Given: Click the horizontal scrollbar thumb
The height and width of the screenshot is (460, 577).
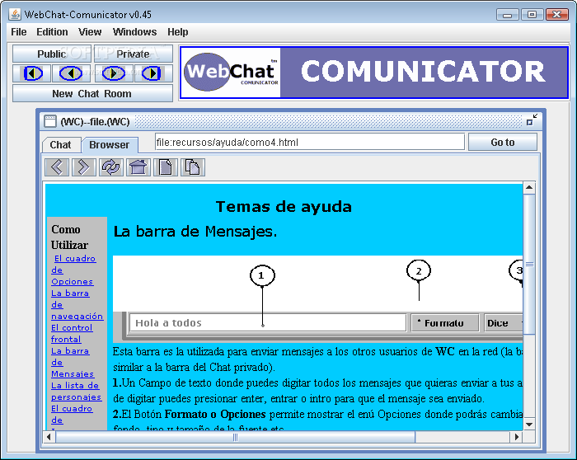Looking at the screenshot, I should 236,437.
